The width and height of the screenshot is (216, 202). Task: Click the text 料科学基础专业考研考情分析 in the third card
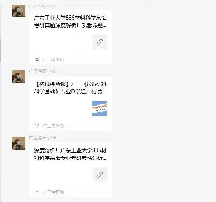coord(68,158)
